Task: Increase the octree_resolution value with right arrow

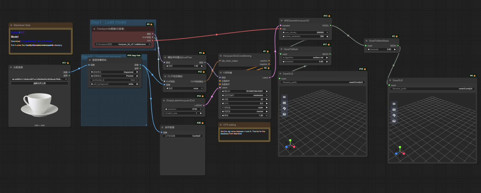Action: pos(327,37)
